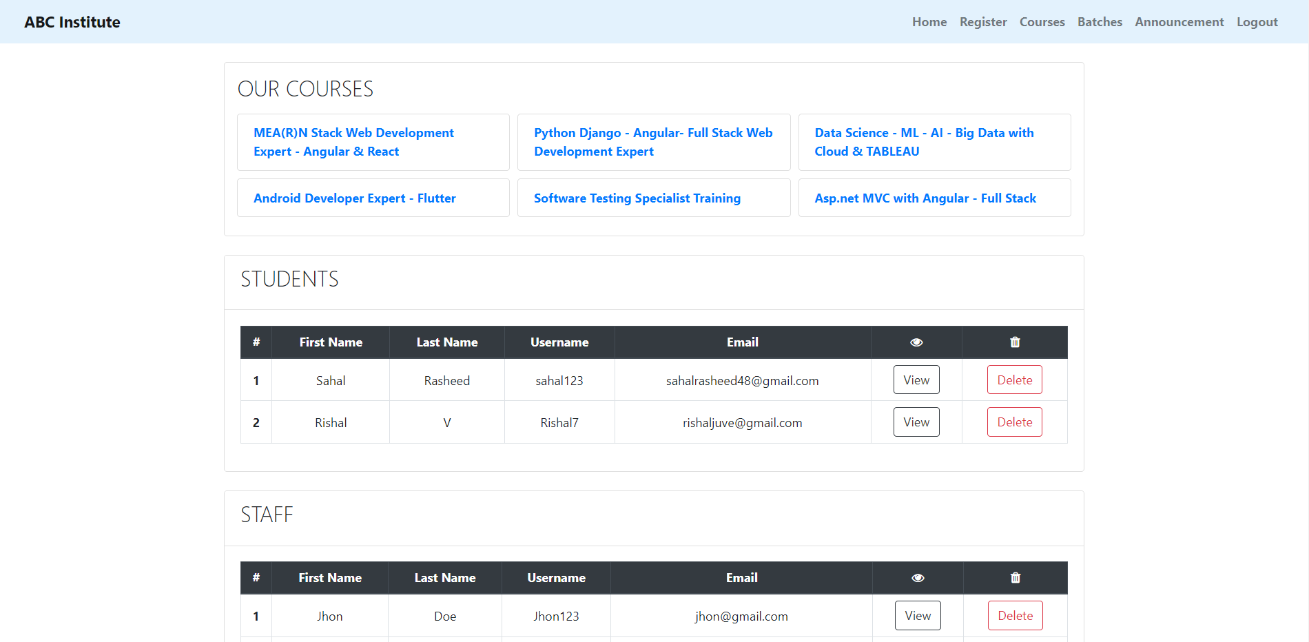Viewport: 1309px width, 642px height.
Task: Click the eye icon in Staff table header
Action: click(918, 578)
